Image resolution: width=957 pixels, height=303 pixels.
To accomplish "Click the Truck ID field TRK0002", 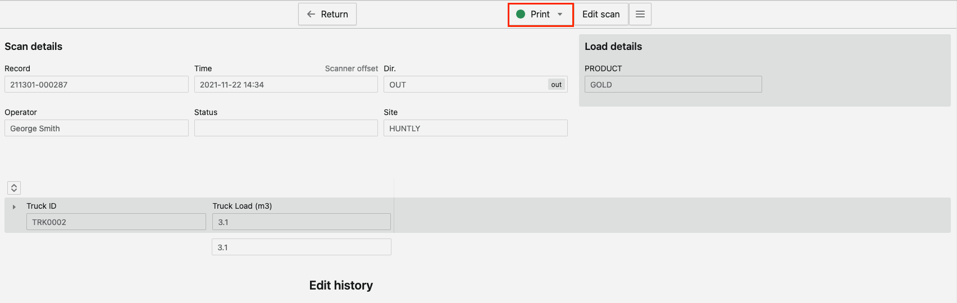I will (x=116, y=222).
